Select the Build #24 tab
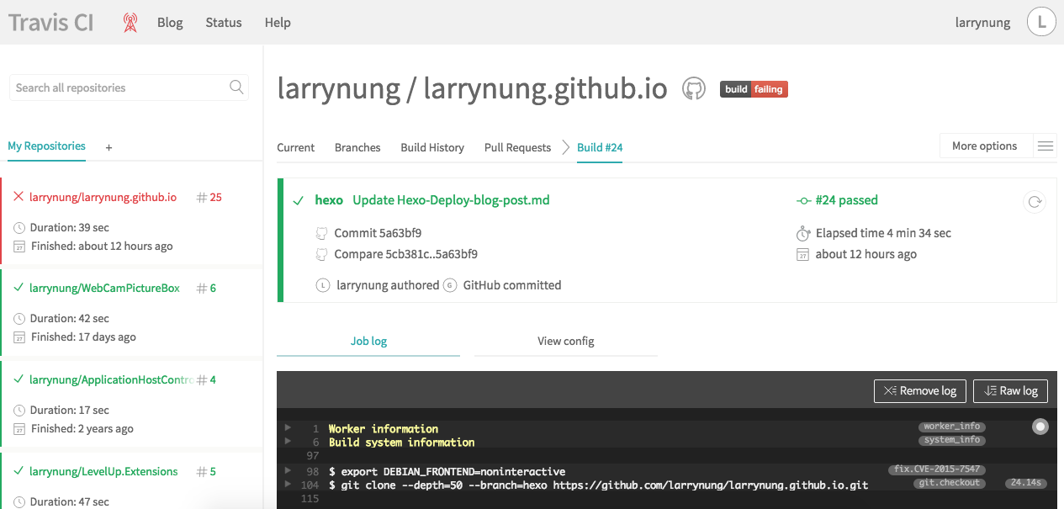1064x509 pixels. 600,147
